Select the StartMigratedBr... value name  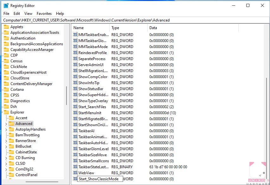93,119
